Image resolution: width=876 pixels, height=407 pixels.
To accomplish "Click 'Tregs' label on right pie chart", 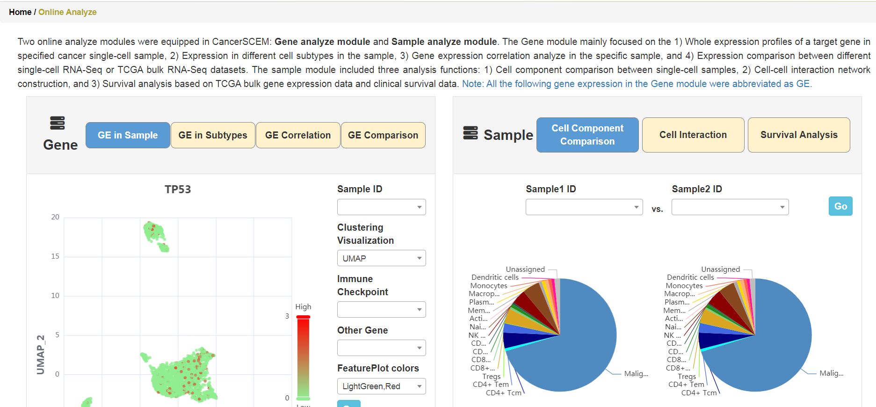I will [687, 377].
